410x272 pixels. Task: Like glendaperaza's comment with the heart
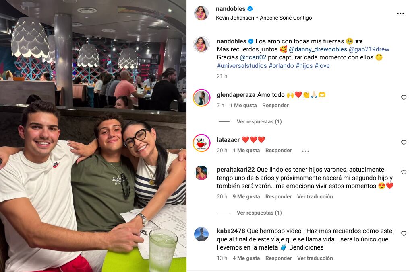coord(404,98)
